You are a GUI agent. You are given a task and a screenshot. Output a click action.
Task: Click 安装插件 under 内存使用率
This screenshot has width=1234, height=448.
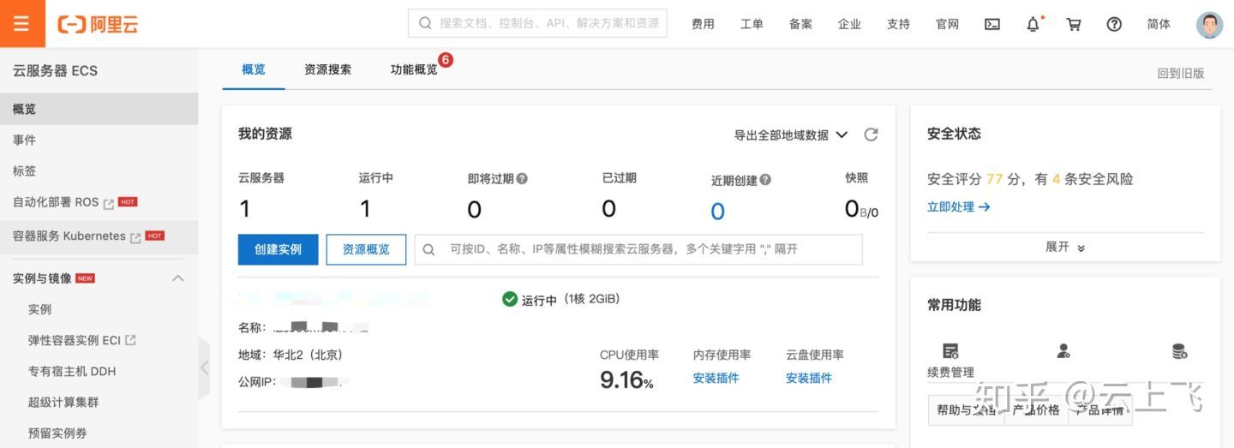pyautogui.click(x=716, y=378)
